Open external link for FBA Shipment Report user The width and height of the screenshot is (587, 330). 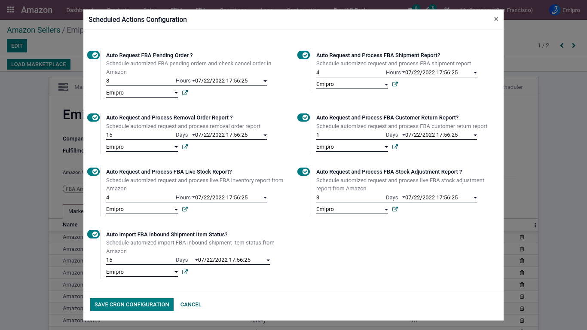coord(395,84)
